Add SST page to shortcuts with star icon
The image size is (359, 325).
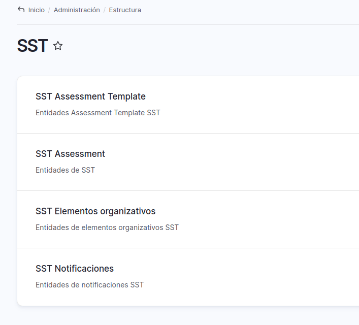(58, 46)
